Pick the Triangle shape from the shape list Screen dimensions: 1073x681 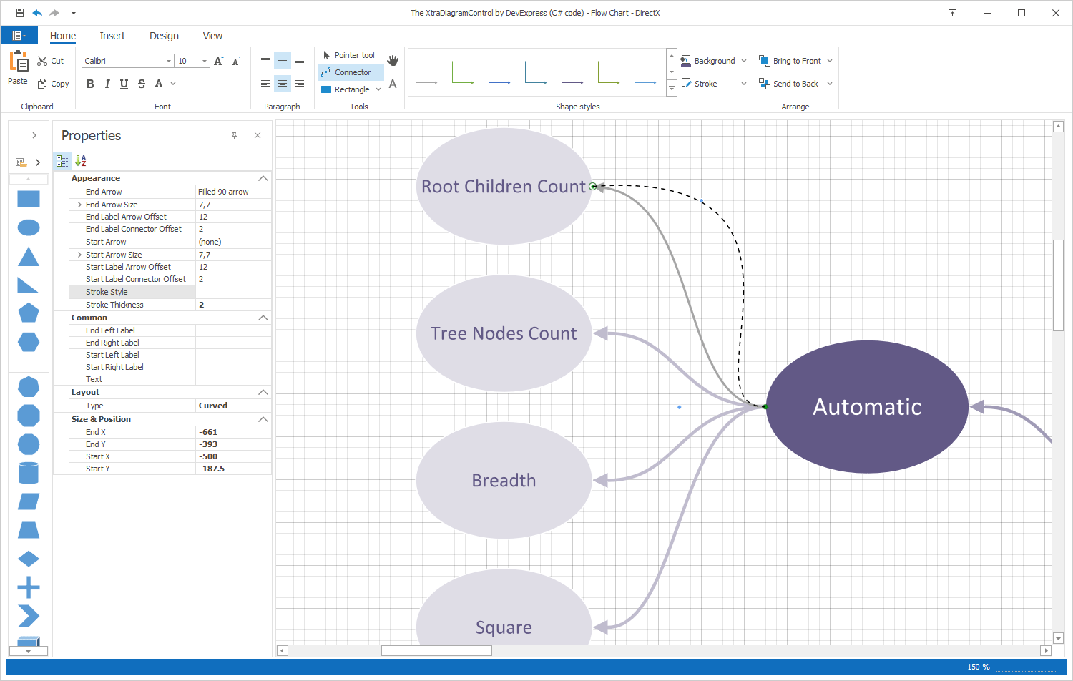(28, 257)
